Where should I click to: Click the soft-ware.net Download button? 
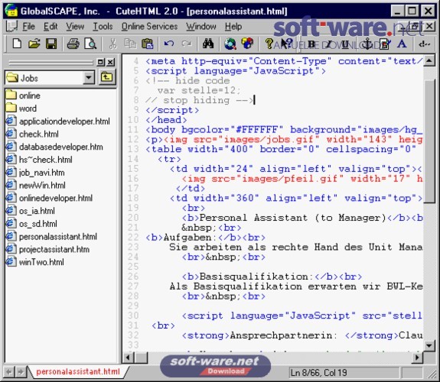pos(215,365)
